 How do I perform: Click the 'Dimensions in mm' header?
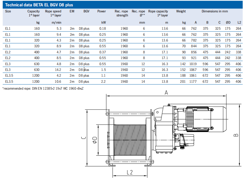[215, 11]
